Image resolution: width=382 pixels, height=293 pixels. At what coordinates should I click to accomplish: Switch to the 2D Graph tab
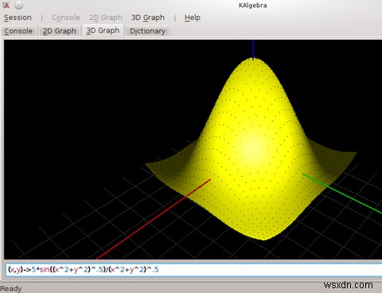pyautogui.click(x=60, y=31)
